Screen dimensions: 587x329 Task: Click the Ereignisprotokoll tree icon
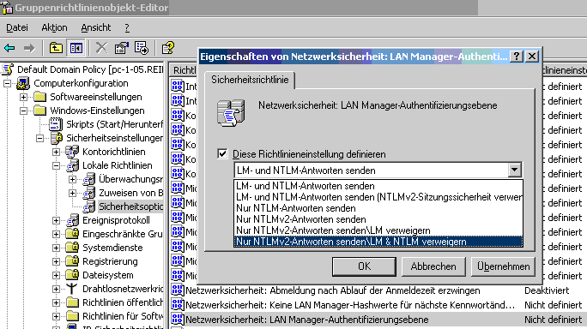coord(72,220)
